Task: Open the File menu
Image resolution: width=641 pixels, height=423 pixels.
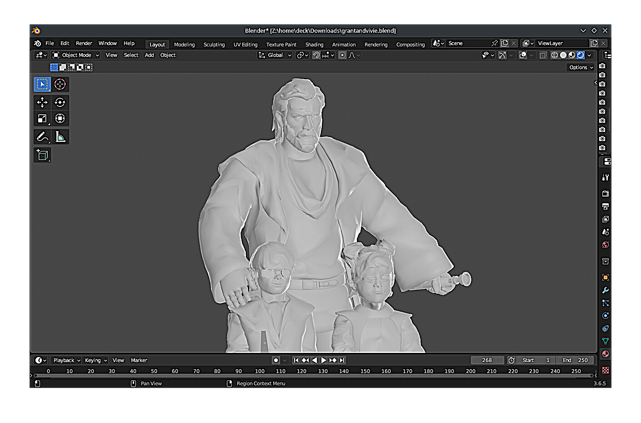Action: [50, 43]
